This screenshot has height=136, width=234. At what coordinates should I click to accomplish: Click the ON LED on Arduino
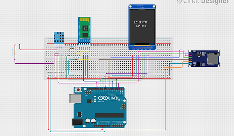coord(119,100)
